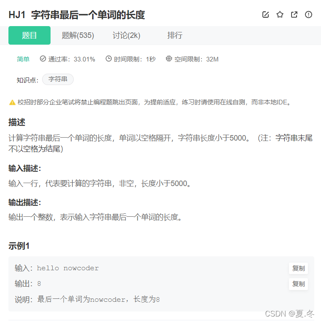Click the text 输出一个整数，表示输入字符串
The width and height of the screenshot is (321, 322).
click(95, 217)
